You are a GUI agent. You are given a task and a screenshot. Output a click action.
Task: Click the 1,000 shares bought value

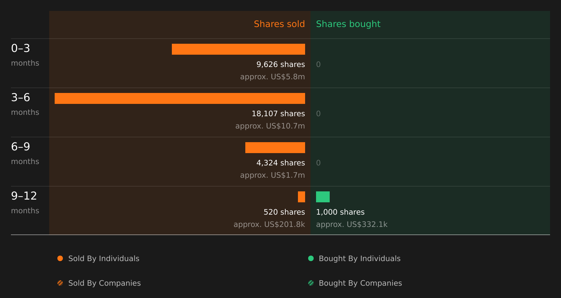(340, 212)
